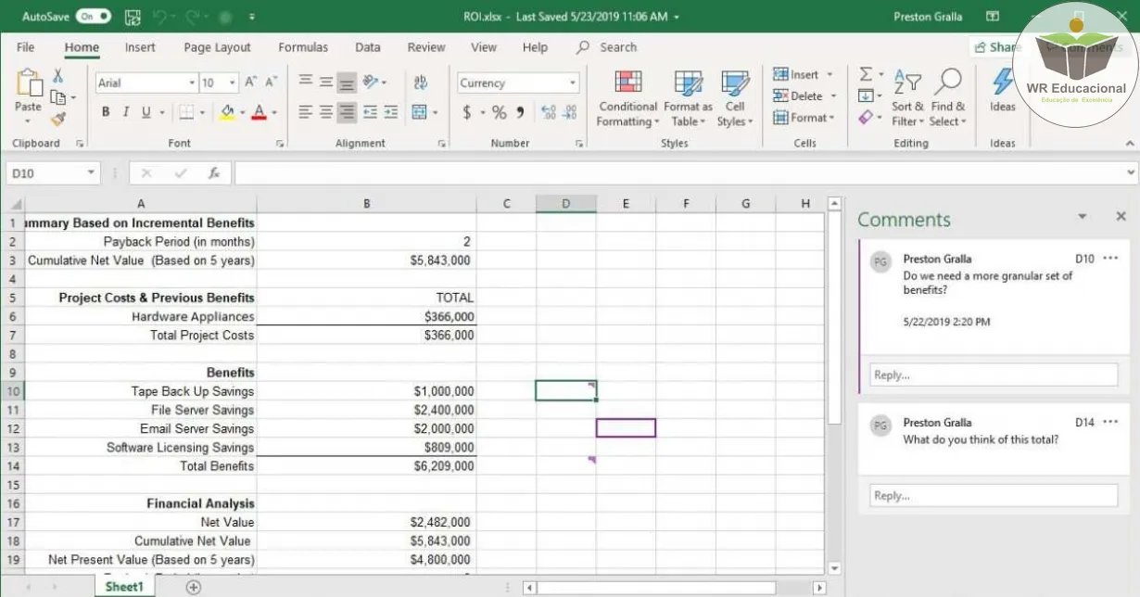This screenshot has width=1140, height=597.
Task: Click the AutoSum sigma icon
Action: 866,74
